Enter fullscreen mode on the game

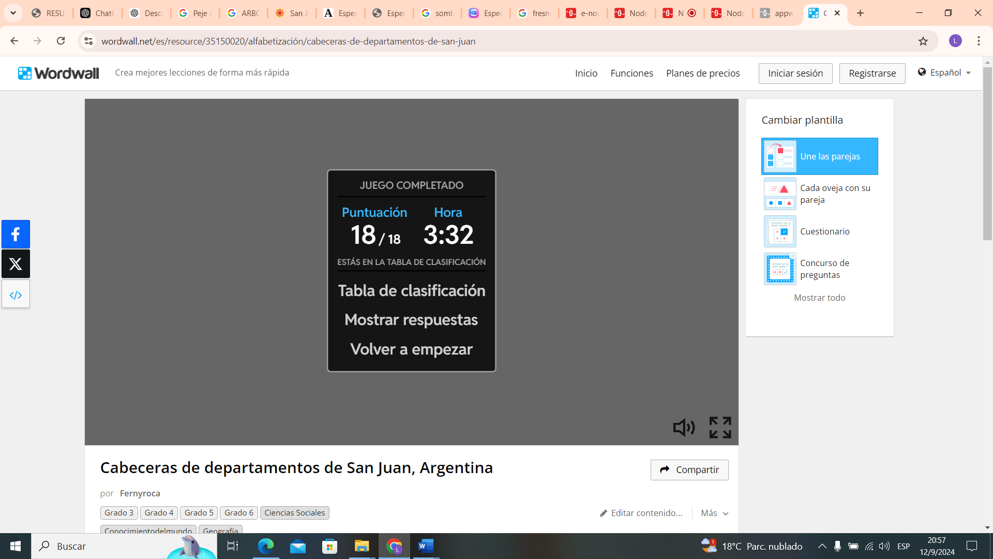click(x=720, y=428)
